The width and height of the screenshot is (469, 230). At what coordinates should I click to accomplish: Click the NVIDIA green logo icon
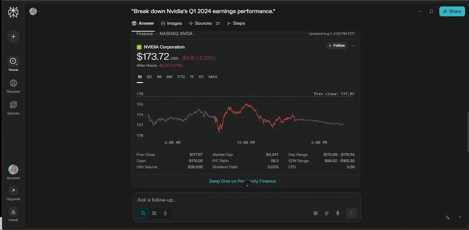pyautogui.click(x=139, y=47)
